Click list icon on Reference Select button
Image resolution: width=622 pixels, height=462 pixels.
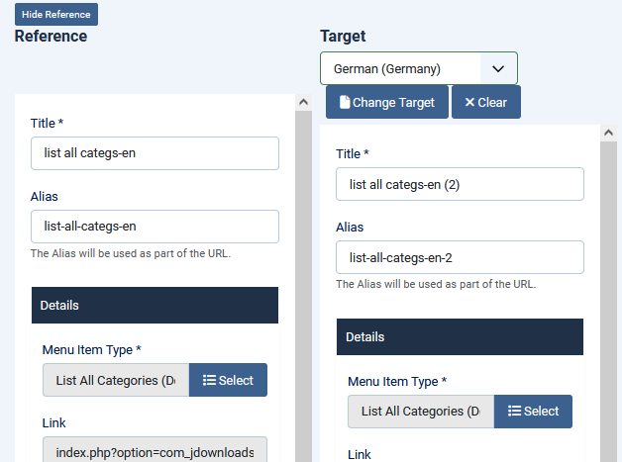coord(209,380)
